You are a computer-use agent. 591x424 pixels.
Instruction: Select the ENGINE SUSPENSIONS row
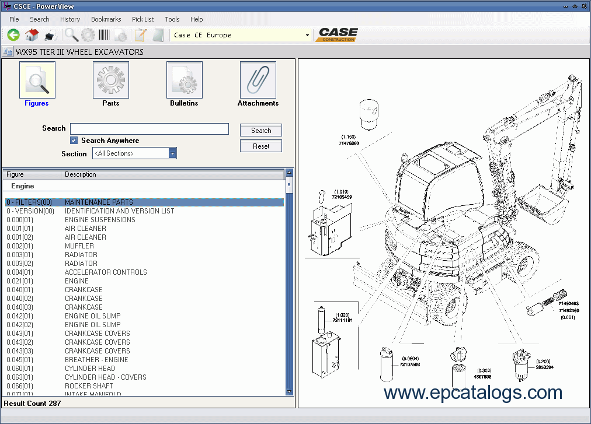pyautogui.click(x=144, y=219)
